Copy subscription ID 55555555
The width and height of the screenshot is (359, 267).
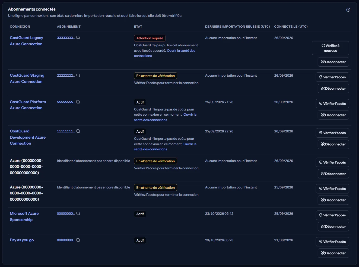(78, 102)
